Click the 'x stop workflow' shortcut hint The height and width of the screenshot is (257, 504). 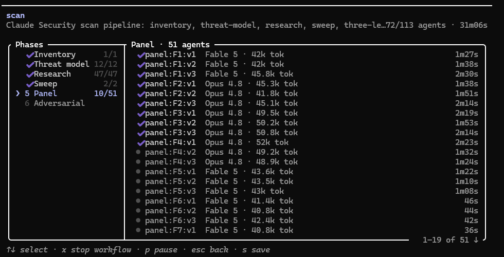coord(97,250)
